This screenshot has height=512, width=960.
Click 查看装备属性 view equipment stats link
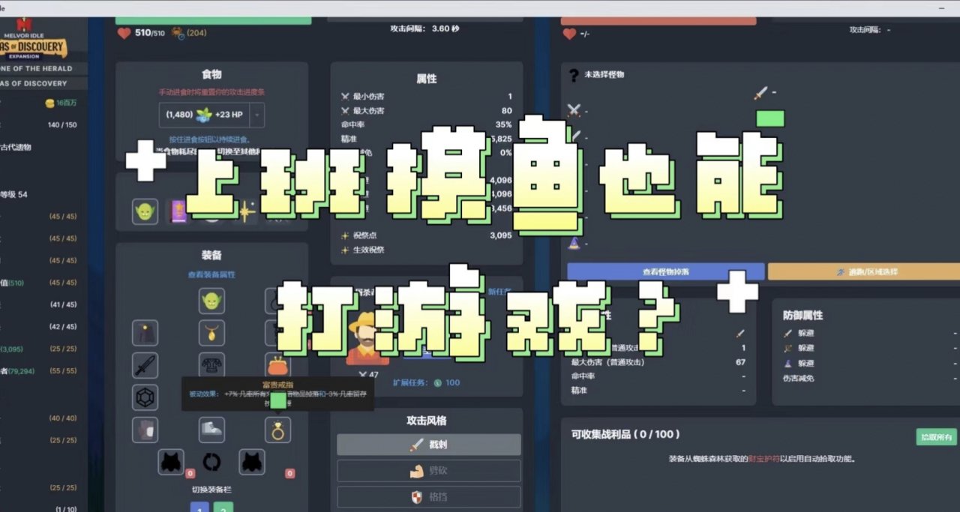click(211, 274)
